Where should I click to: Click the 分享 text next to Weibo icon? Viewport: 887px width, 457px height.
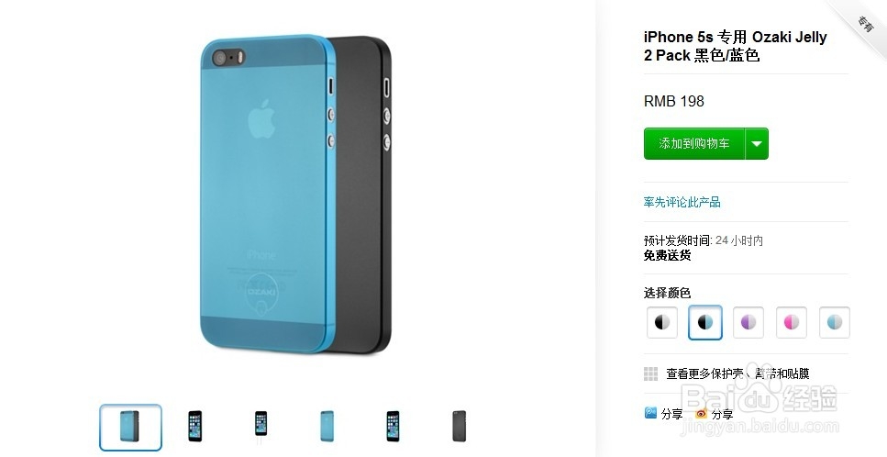tap(723, 414)
